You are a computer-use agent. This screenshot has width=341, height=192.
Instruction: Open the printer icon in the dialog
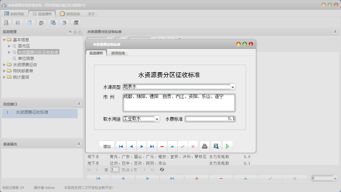[x=204, y=146]
